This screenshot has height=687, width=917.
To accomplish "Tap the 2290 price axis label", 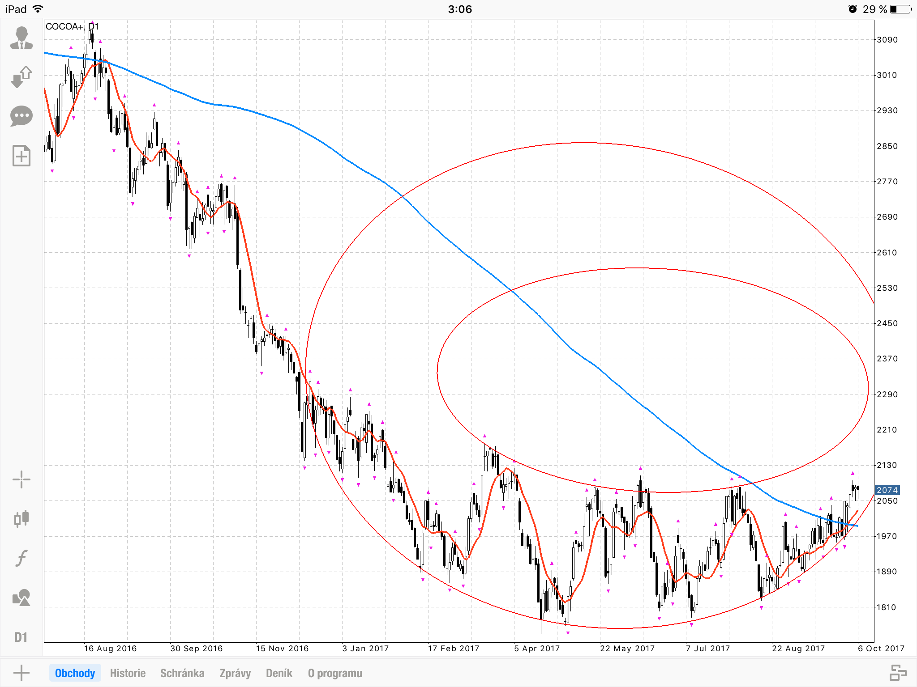I will tap(887, 394).
